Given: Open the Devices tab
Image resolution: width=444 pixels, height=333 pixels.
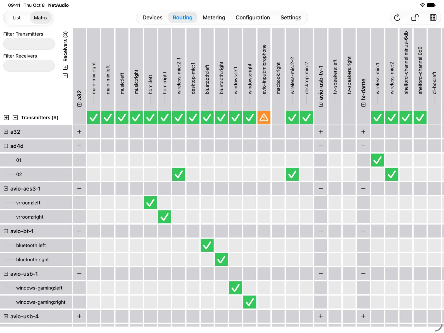Looking at the screenshot, I should (152, 17).
